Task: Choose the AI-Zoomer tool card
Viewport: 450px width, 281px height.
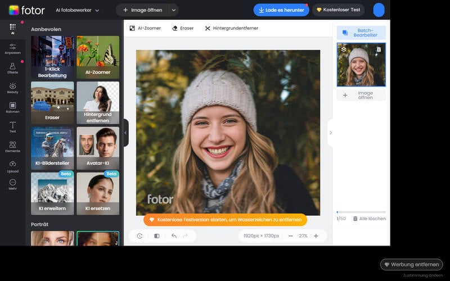Action: pos(98,57)
